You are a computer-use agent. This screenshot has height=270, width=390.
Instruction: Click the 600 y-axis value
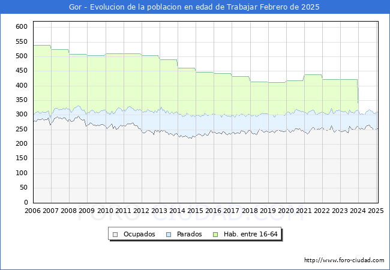22,27
